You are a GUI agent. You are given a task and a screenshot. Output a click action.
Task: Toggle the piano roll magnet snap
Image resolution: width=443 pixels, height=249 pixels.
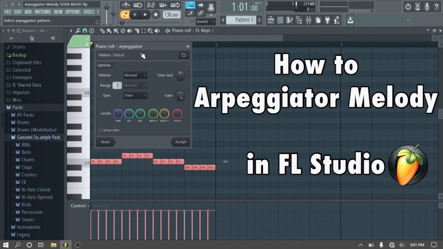tap(85, 31)
